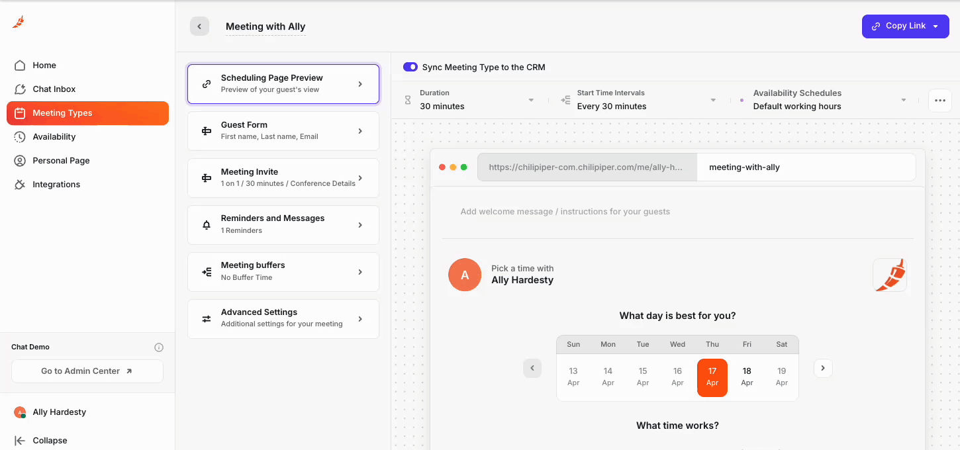Select Saturday 19 Apr date
This screenshot has height=450, width=960.
click(782, 378)
